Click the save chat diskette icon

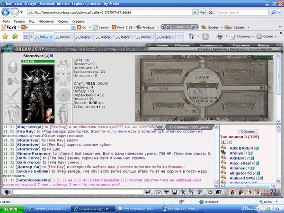(x=174, y=192)
